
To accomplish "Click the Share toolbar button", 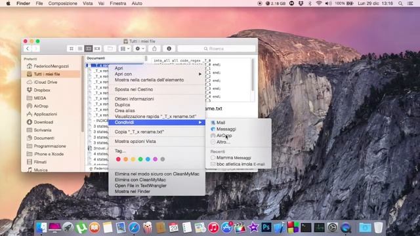I will tap(154, 49).
